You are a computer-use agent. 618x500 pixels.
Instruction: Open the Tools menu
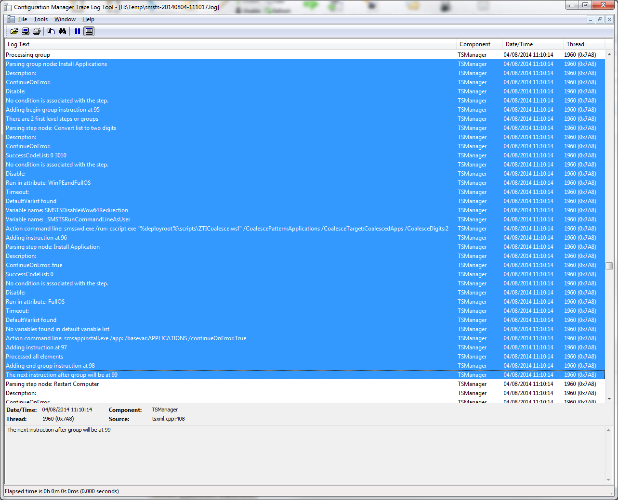(40, 19)
